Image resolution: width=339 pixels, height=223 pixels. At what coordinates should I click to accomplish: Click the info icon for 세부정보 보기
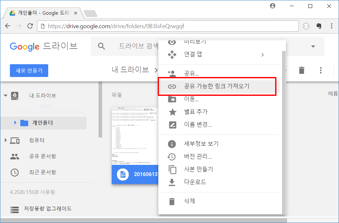(x=172, y=144)
